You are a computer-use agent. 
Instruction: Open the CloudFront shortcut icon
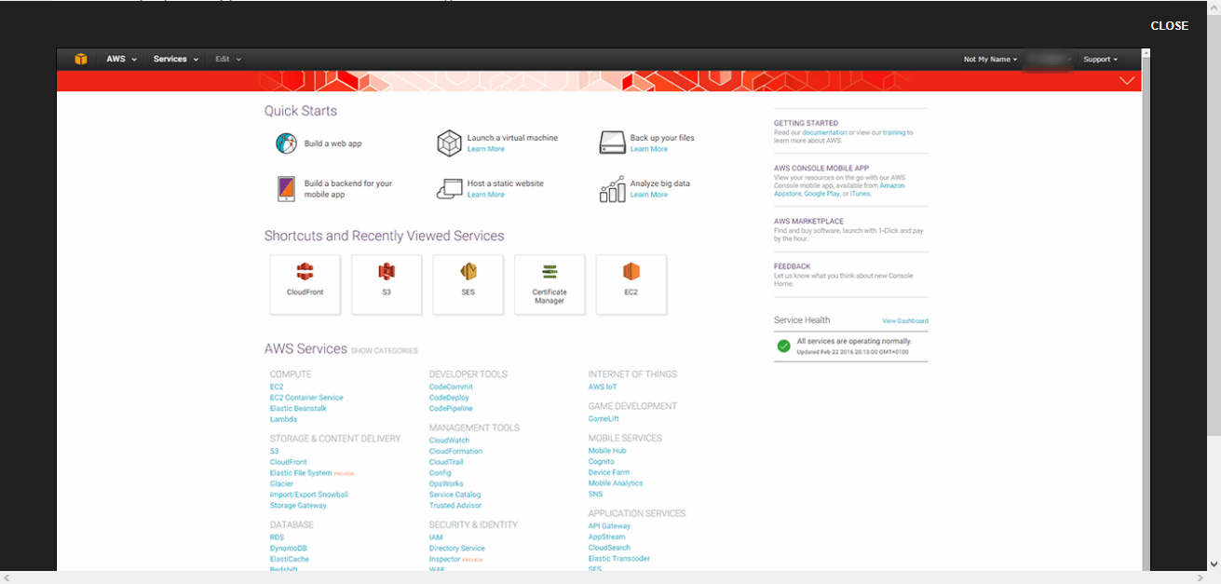click(305, 271)
